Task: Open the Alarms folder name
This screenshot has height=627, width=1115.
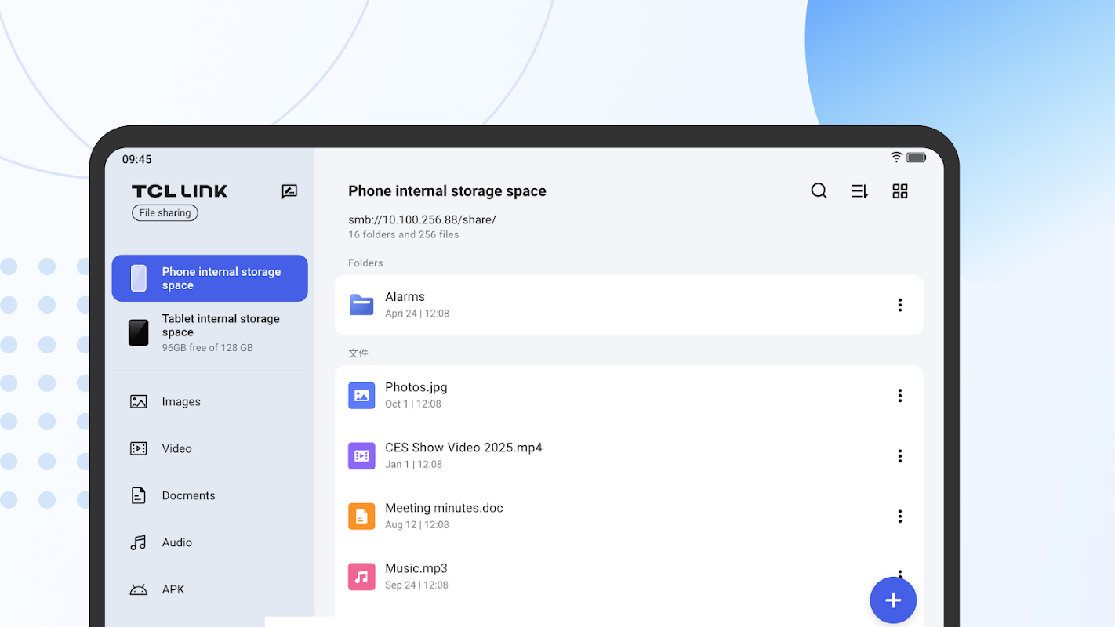Action: tap(405, 297)
